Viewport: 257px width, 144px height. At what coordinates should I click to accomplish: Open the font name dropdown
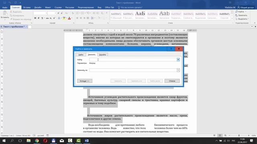[46, 13]
